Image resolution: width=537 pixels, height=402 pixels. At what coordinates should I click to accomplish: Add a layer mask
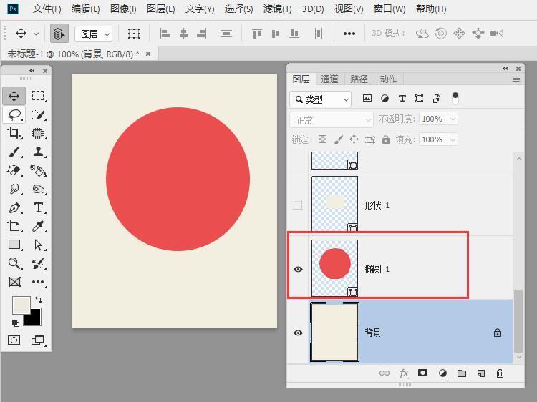[x=423, y=373]
